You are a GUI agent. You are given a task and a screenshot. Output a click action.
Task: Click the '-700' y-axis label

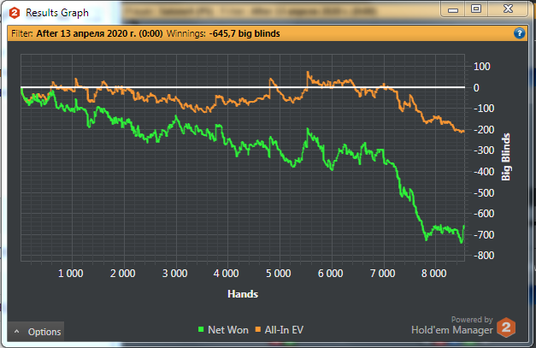pyautogui.click(x=484, y=235)
